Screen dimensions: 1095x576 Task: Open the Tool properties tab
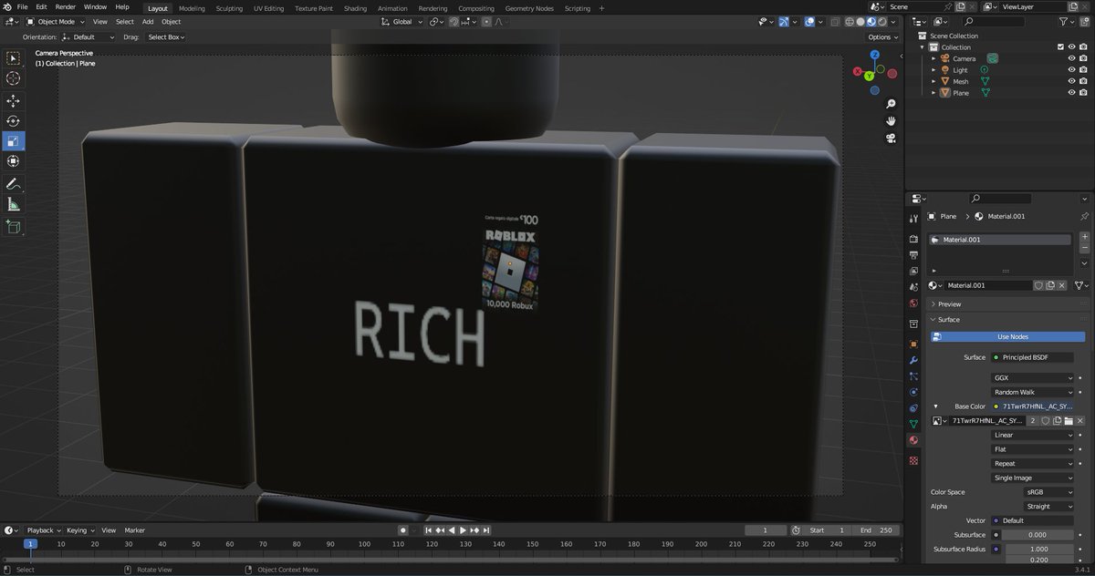(x=913, y=219)
